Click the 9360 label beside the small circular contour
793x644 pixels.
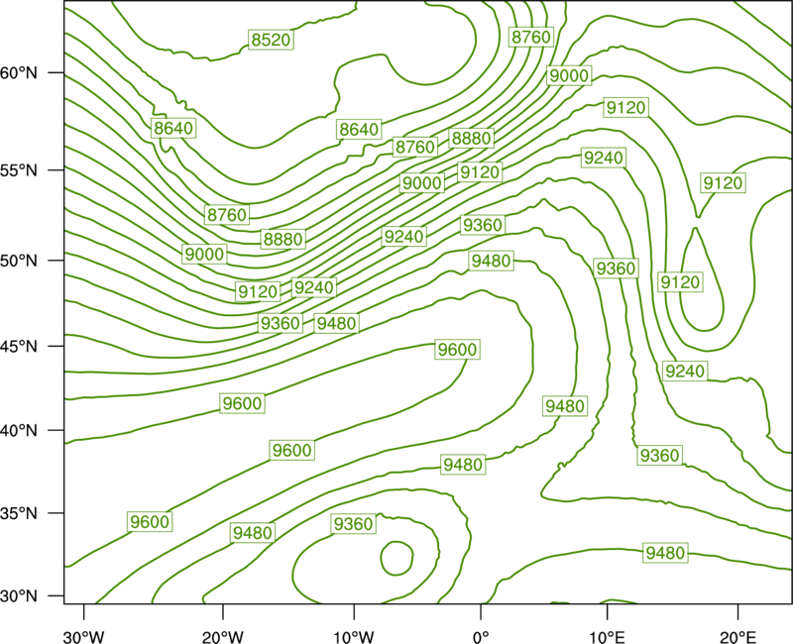click(353, 524)
